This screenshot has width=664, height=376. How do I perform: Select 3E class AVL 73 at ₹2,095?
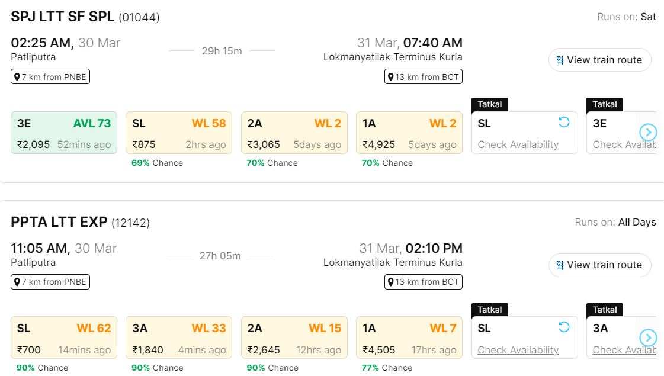coord(64,133)
